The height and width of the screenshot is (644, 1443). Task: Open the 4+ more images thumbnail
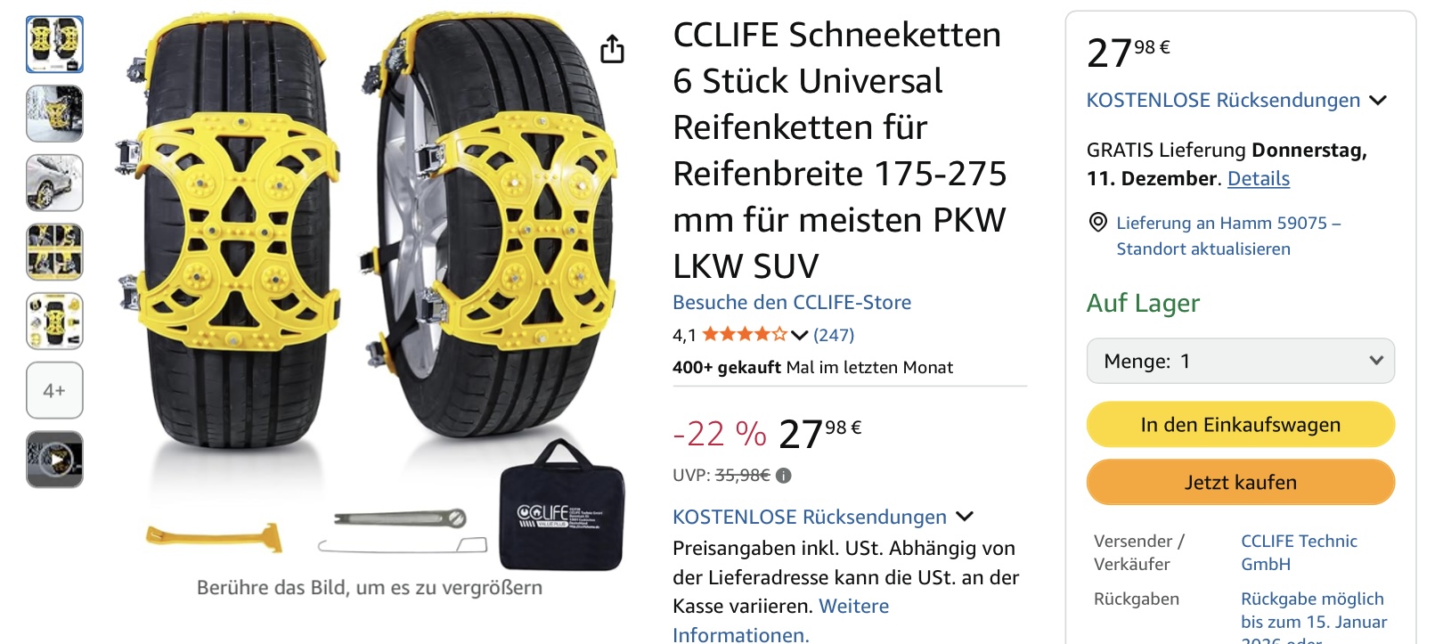(x=54, y=390)
